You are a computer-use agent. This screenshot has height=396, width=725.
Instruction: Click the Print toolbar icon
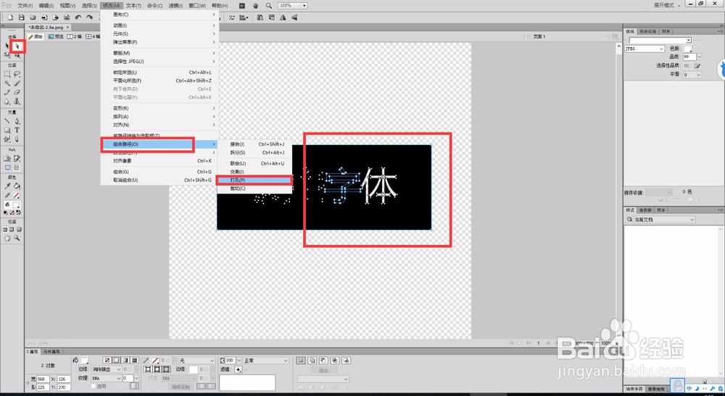67,17
